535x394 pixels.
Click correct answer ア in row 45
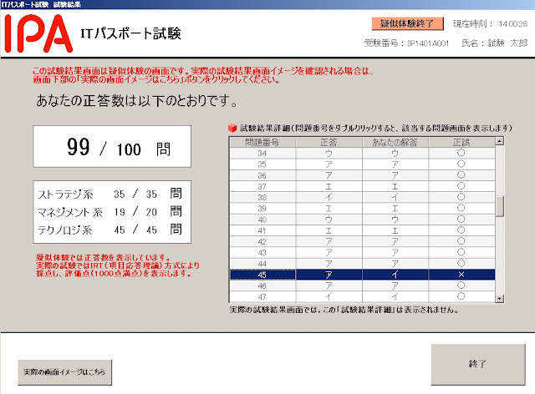click(329, 275)
